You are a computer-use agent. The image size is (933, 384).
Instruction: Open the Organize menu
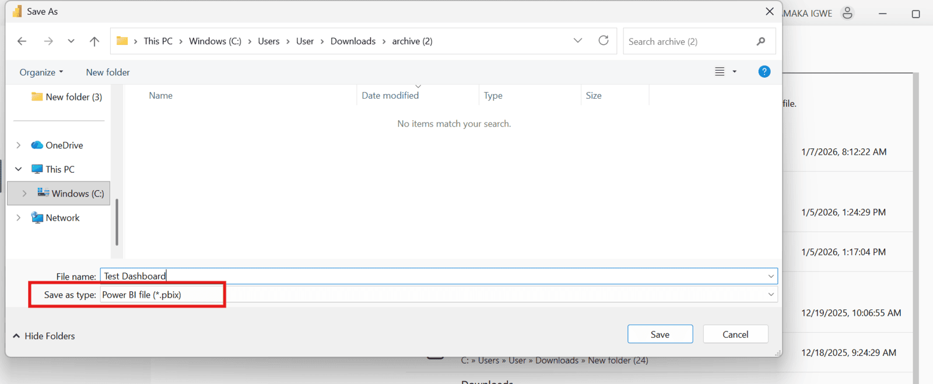pyautogui.click(x=41, y=72)
